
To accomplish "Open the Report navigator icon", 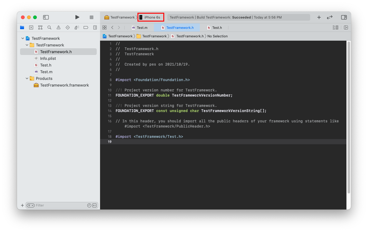I will point(95,27).
